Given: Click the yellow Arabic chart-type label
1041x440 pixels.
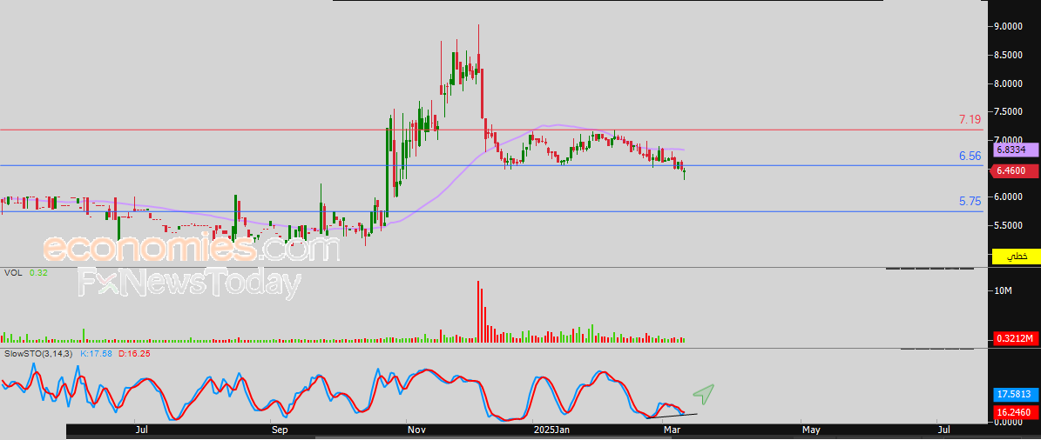Looking at the screenshot, I should click(1016, 257).
